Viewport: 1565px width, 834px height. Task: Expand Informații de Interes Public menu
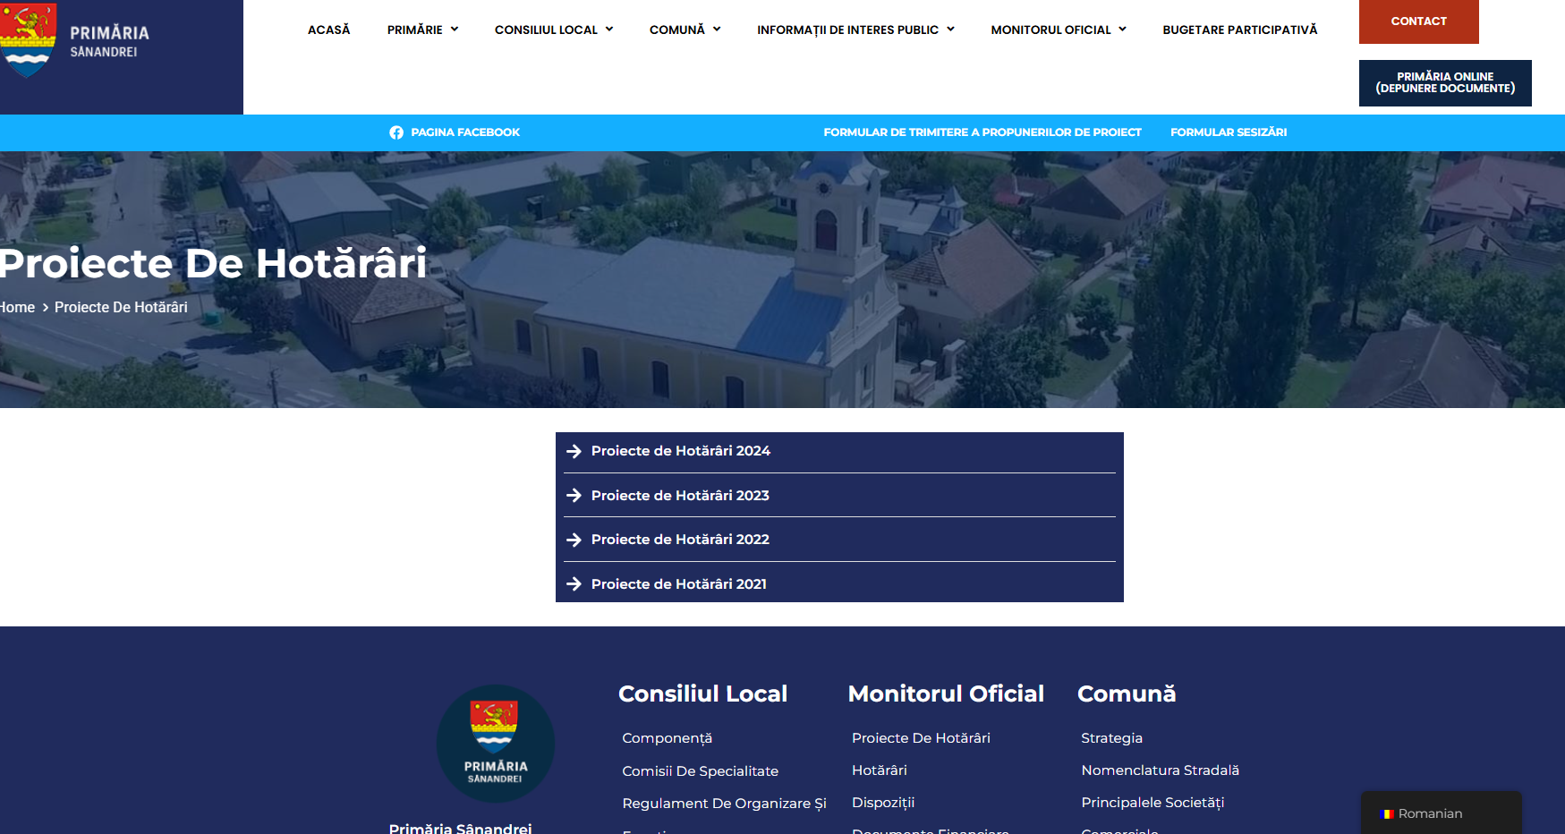855,30
